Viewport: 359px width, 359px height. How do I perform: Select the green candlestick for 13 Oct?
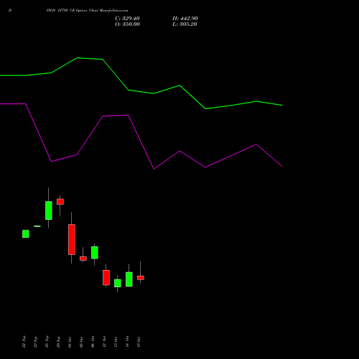point(118,283)
